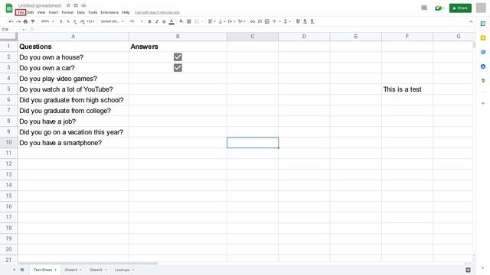Click the Undo arrow icon

11,21
